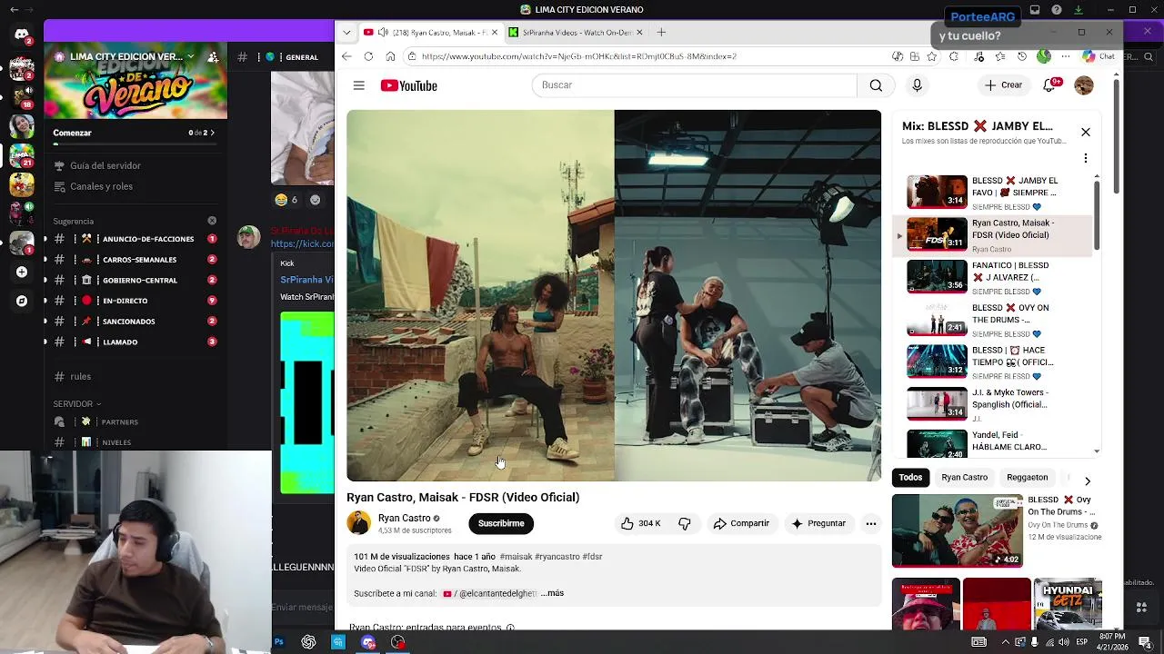
Task: Go to the YouTube home logo
Action: (409, 85)
